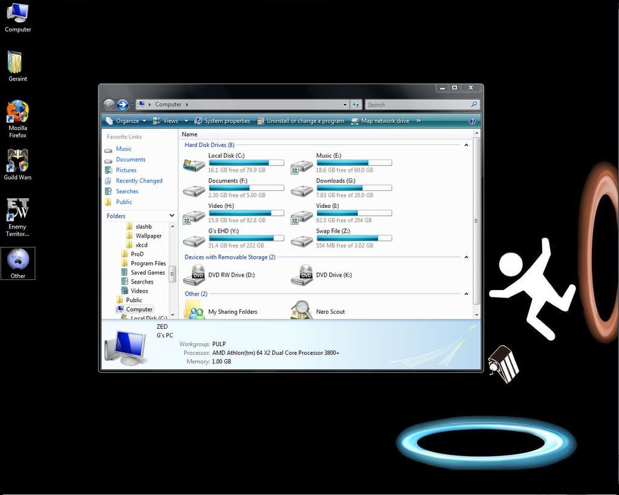619x495 pixels.
Task: Click the blue help question mark icon
Action: [472, 121]
